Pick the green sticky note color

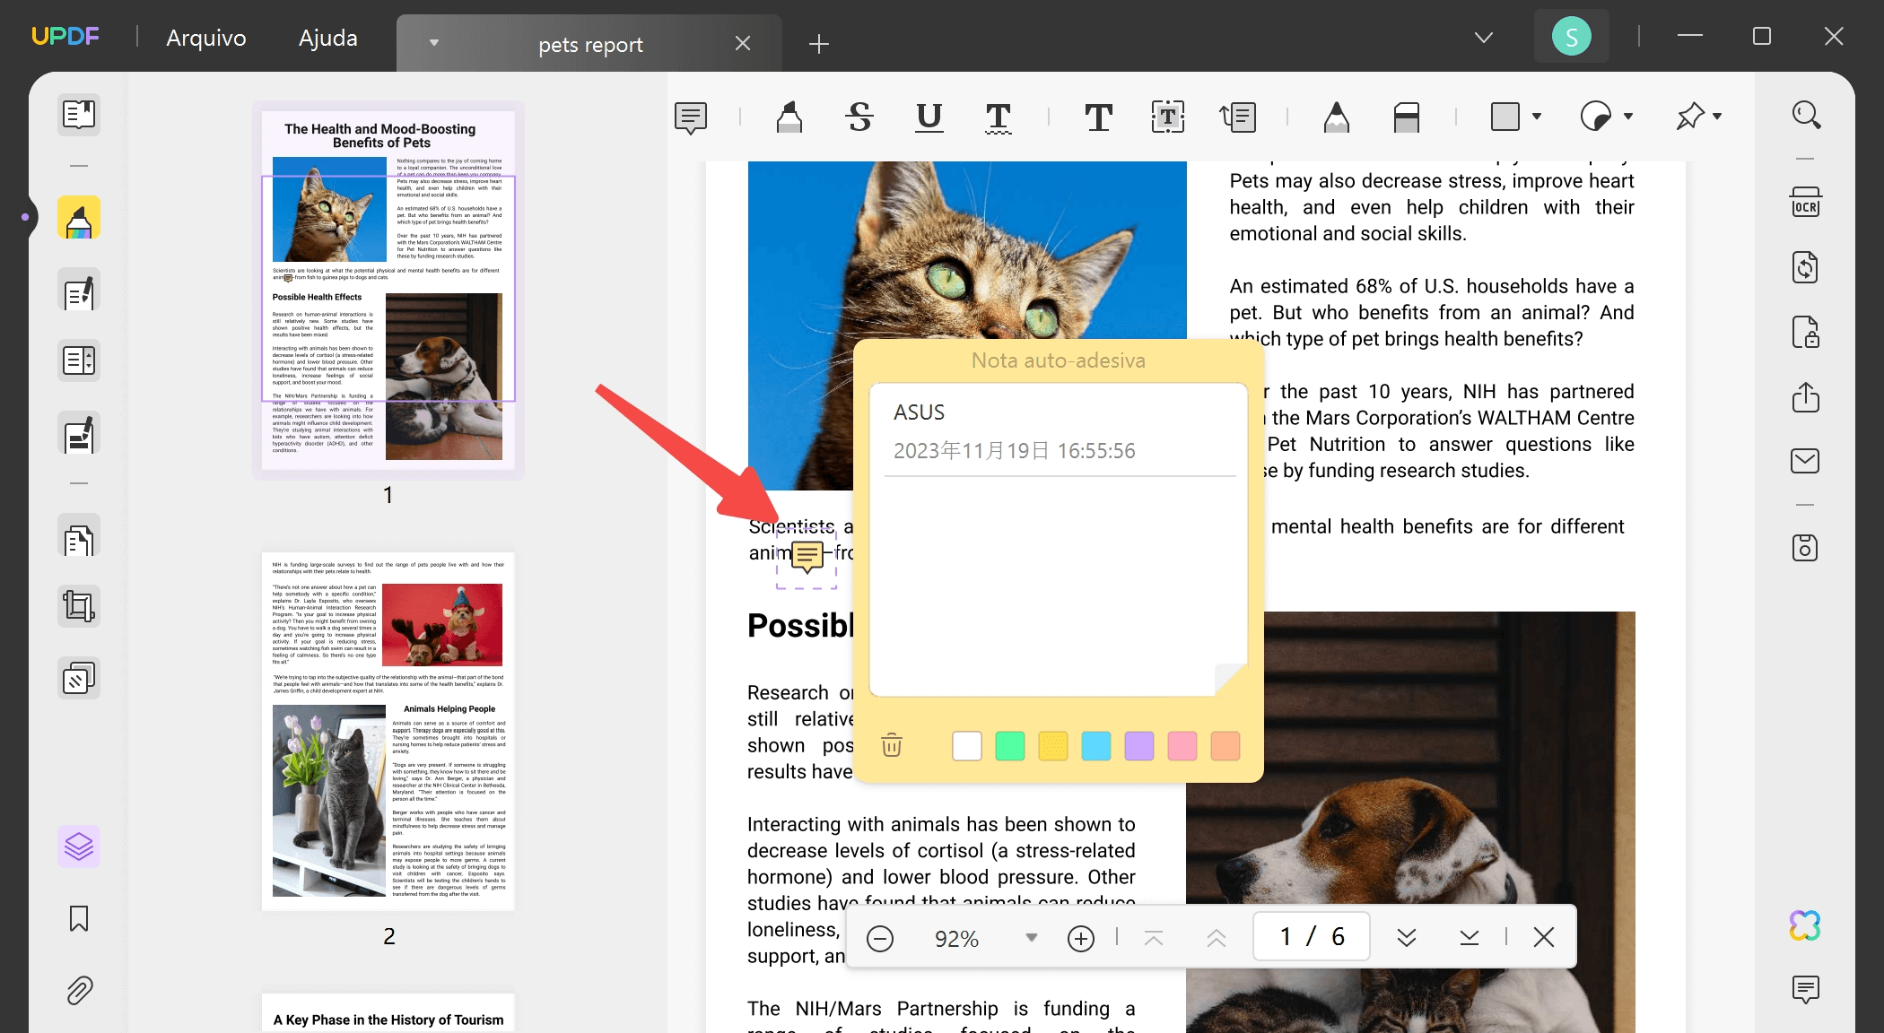coord(1009,745)
